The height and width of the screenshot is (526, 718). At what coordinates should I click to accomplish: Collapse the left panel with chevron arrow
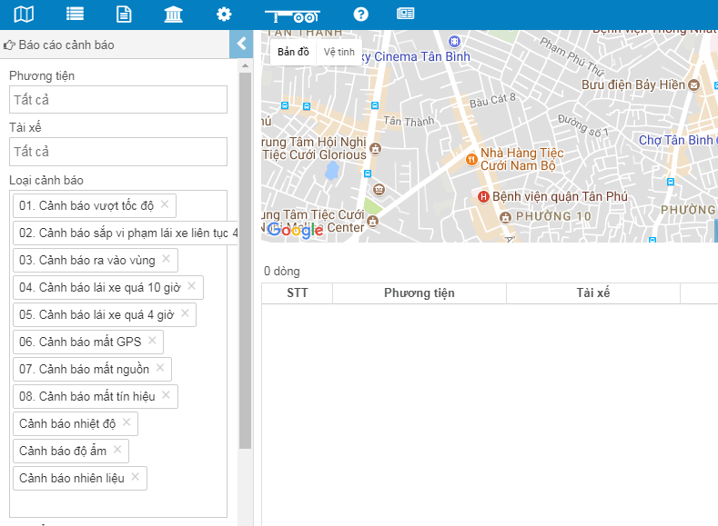click(x=241, y=44)
